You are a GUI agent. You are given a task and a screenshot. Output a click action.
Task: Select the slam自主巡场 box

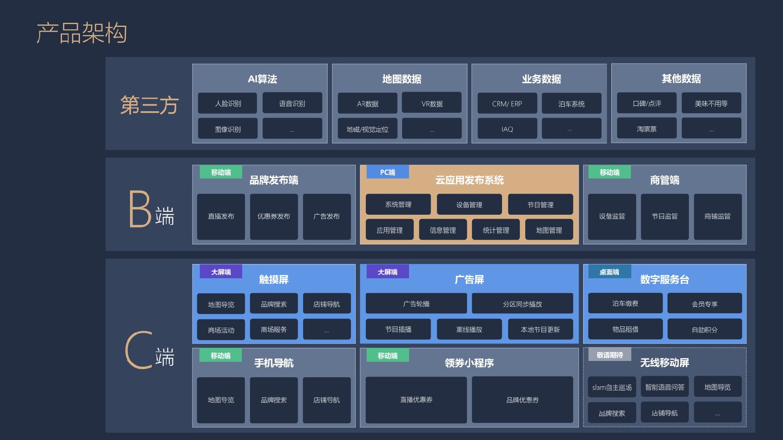pyautogui.click(x=612, y=387)
